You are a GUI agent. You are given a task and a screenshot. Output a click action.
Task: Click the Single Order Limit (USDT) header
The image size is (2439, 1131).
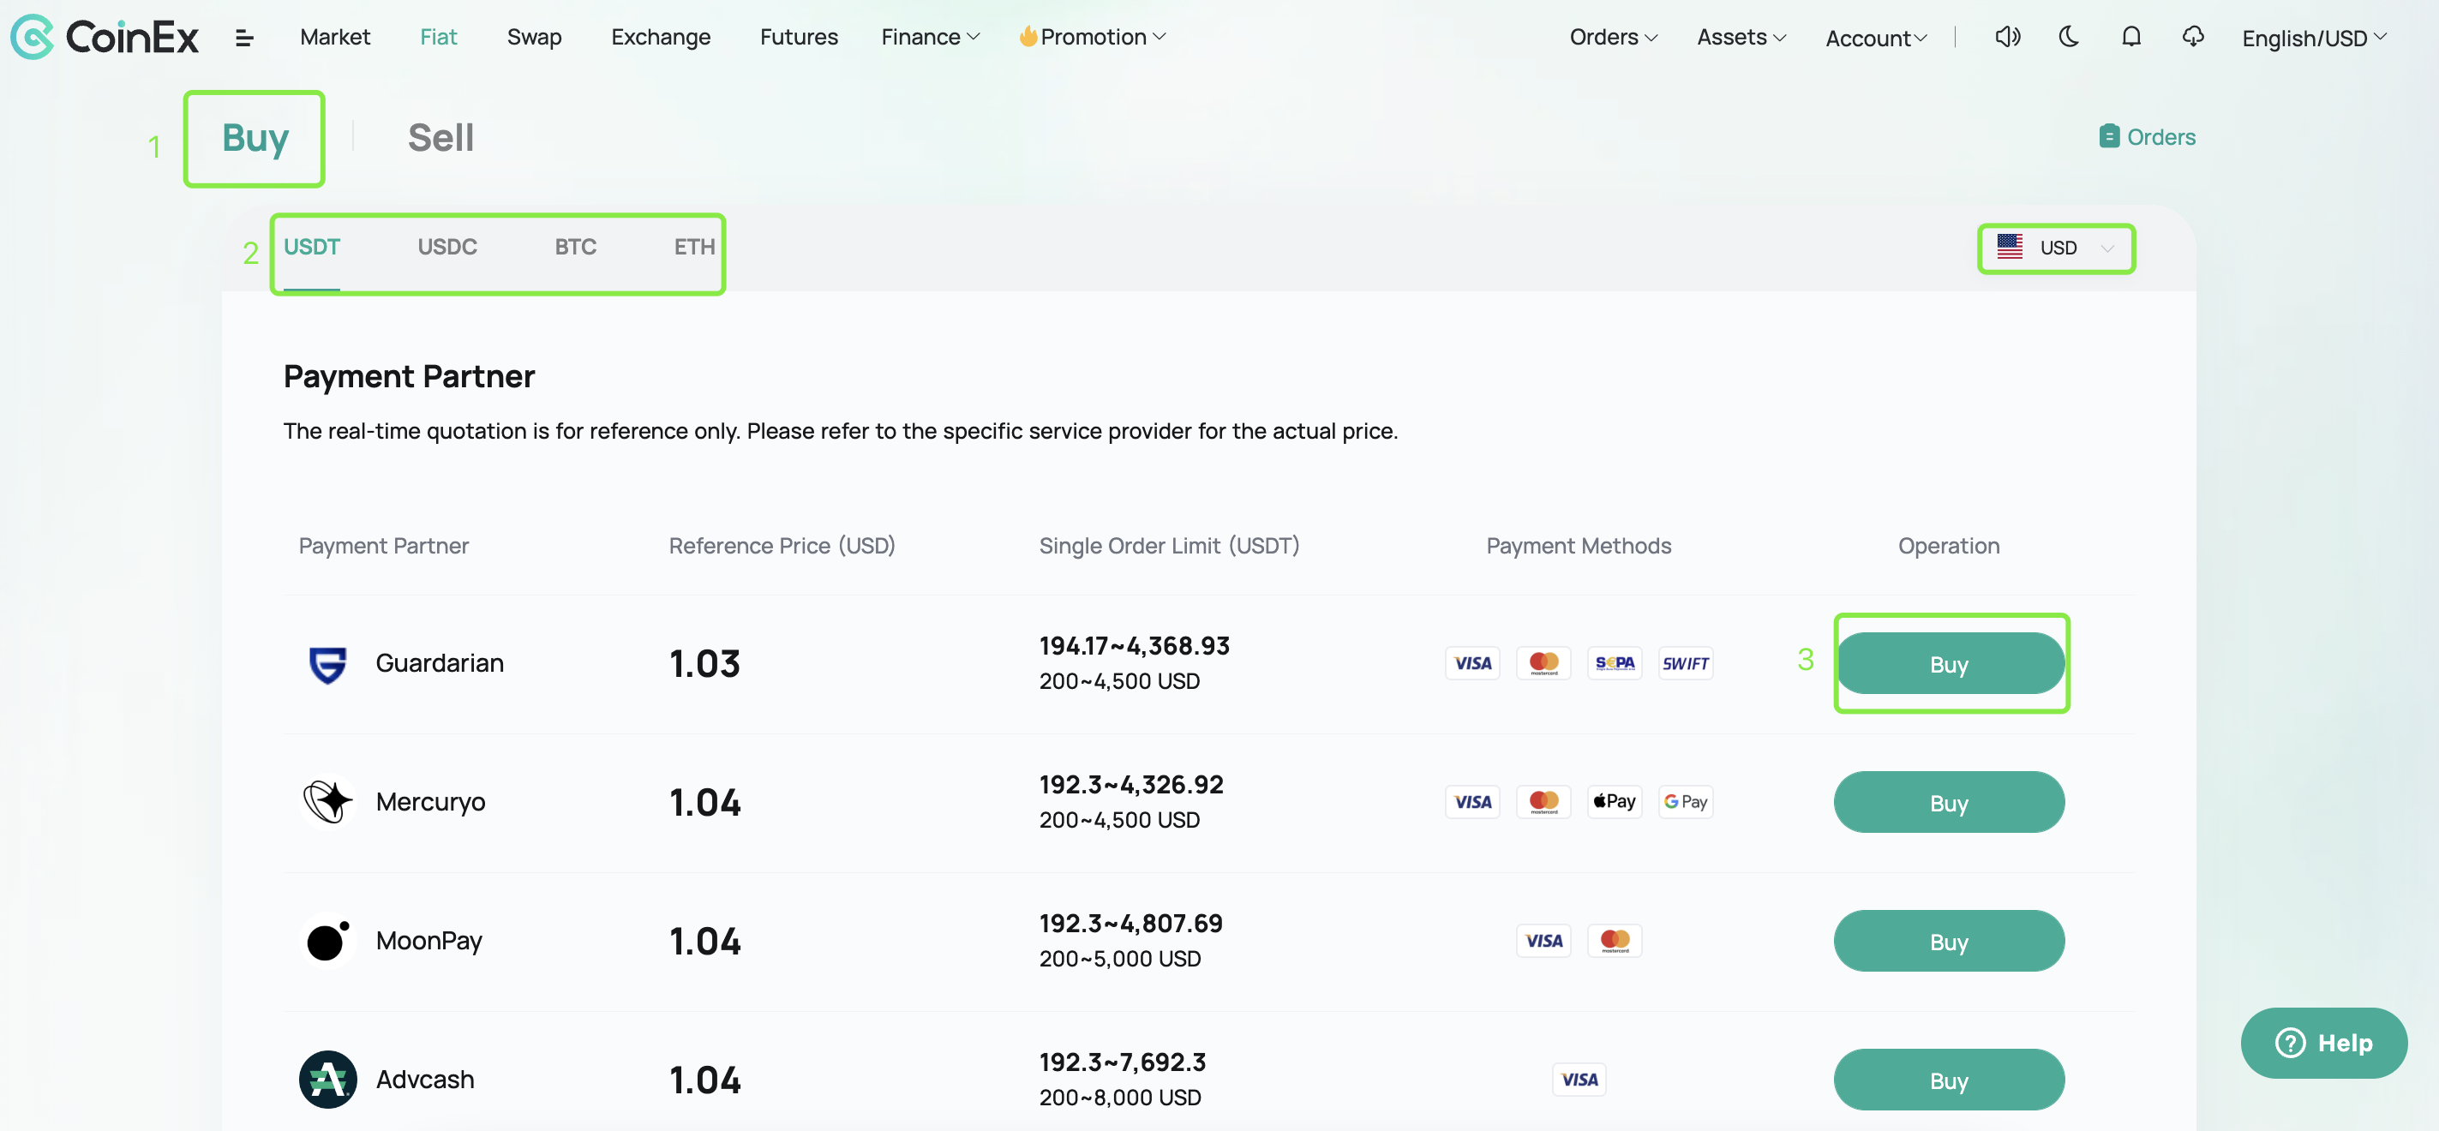[1169, 546]
